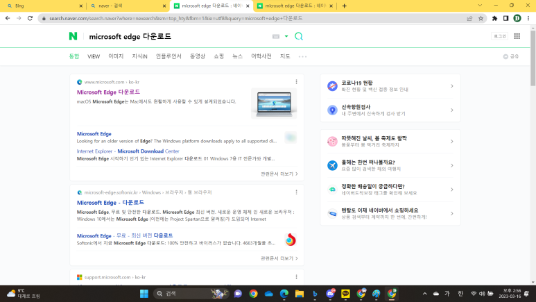Expand the search box dropdown arrow
The height and width of the screenshot is (302, 536).
pos(286,36)
